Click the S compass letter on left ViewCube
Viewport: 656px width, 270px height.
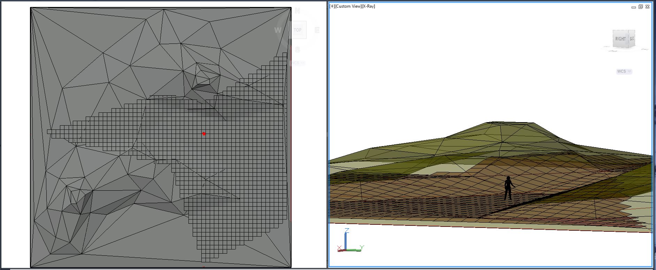297,50
